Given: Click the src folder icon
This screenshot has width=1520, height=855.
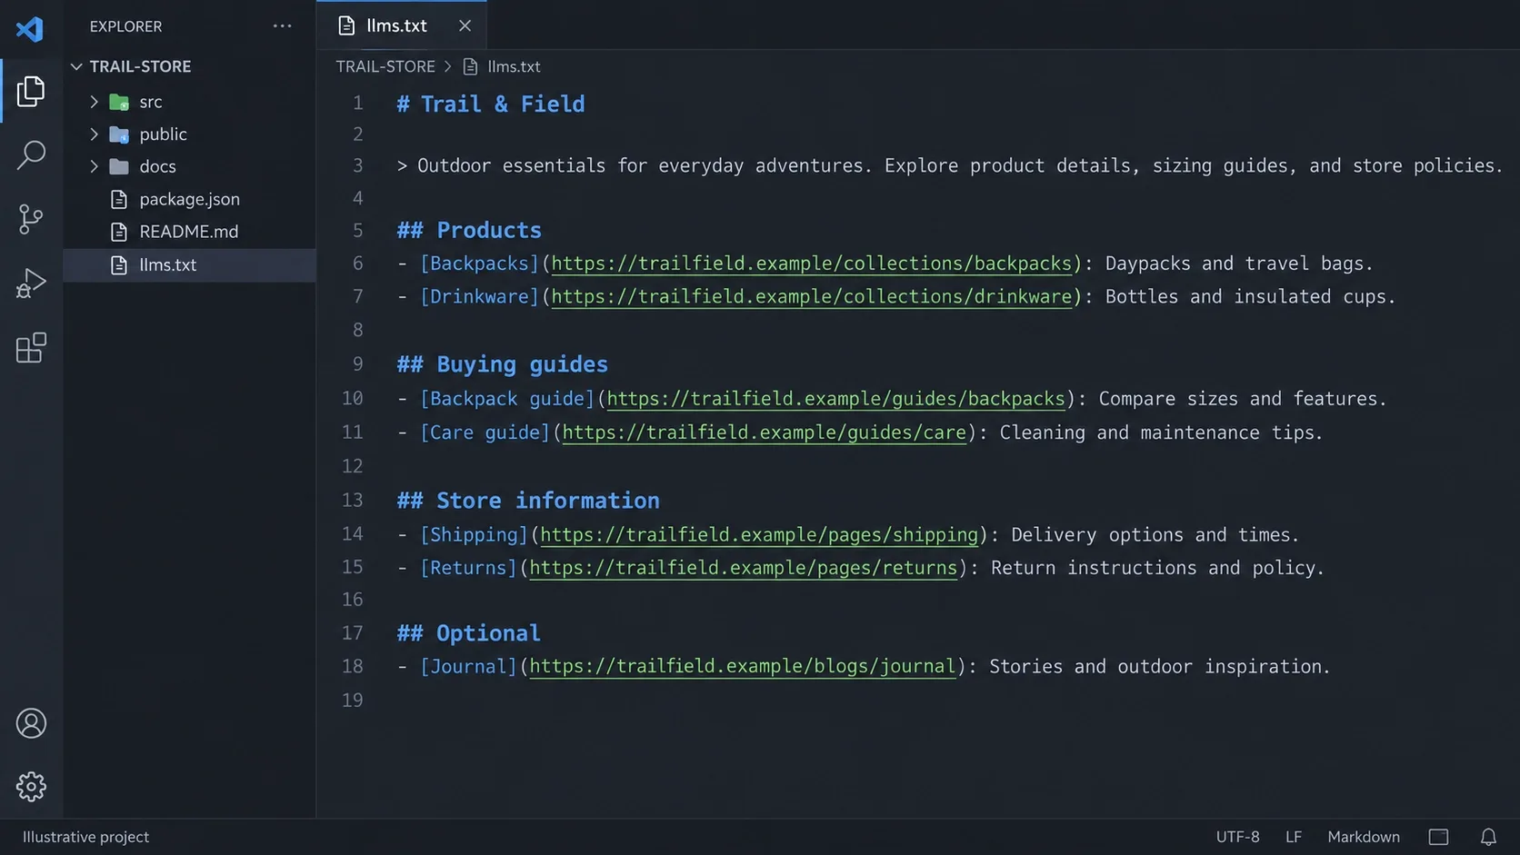Looking at the screenshot, I should pos(119,102).
